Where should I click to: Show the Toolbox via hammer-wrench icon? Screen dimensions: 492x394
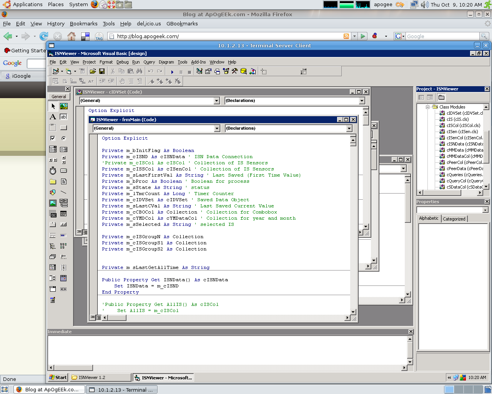coord(235,71)
